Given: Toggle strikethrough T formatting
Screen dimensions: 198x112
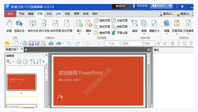Looking at the screenshot, I should tap(191, 43).
